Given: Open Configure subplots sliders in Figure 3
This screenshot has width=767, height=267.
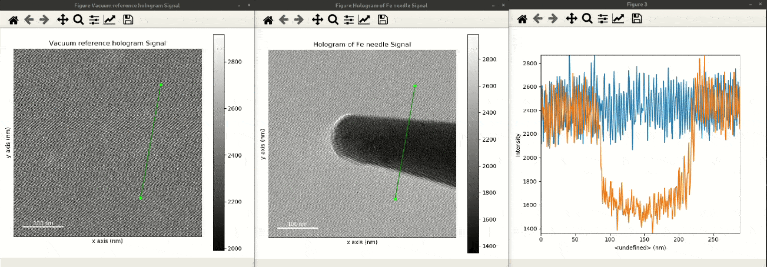Looking at the screenshot, I should click(x=603, y=19).
